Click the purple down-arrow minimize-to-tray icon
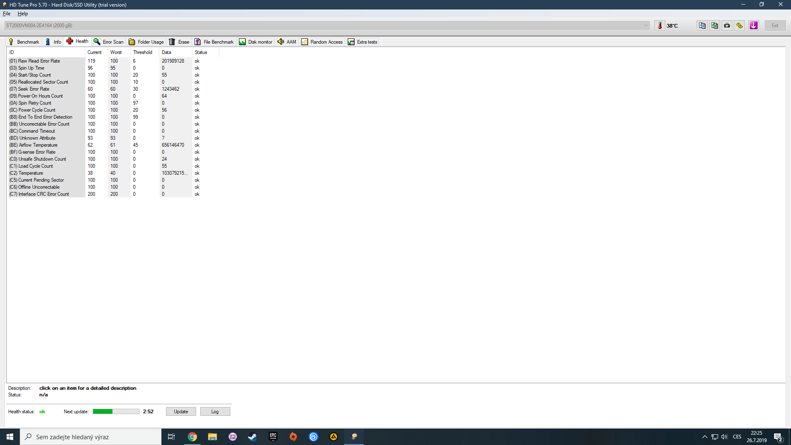Image resolution: width=791 pixels, height=445 pixels. [x=754, y=26]
